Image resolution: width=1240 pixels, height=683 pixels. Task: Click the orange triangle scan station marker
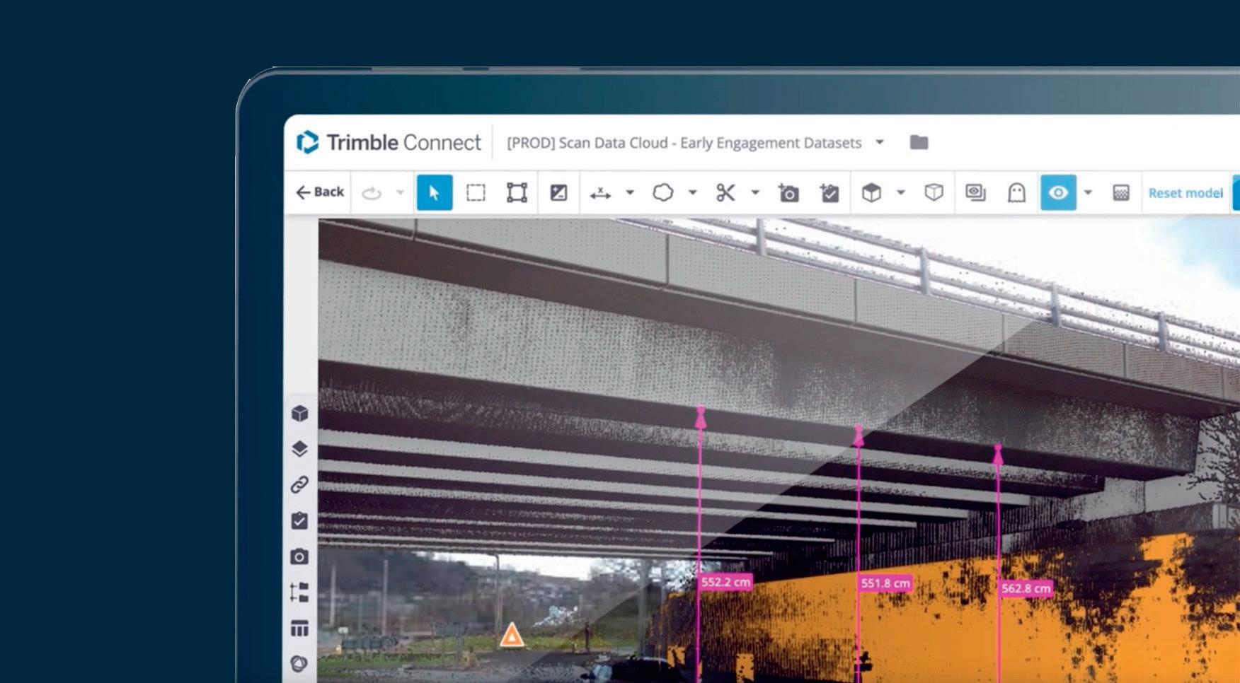[512, 636]
